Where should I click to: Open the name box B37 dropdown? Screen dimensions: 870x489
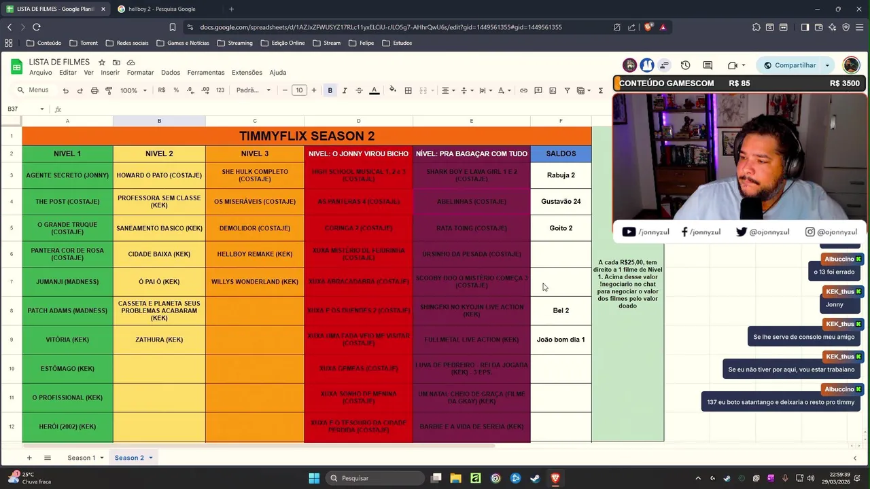(x=41, y=109)
